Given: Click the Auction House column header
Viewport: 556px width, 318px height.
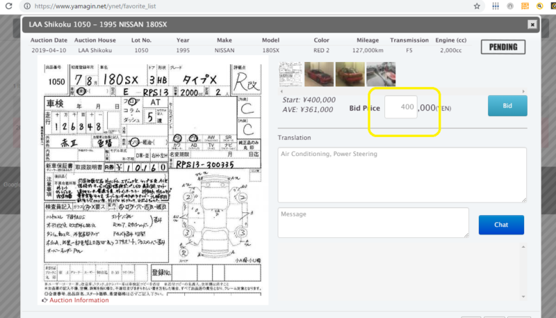Looking at the screenshot, I should [x=95, y=40].
